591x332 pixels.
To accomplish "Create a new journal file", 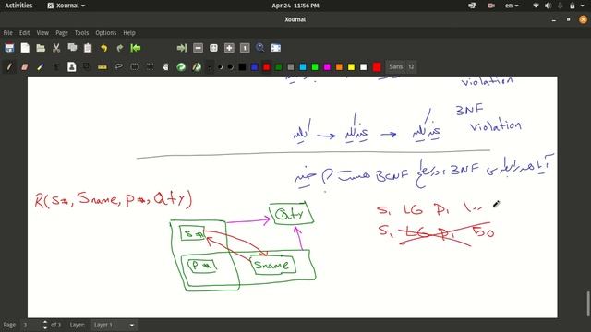I will pyautogui.click(x=25, y=48).
